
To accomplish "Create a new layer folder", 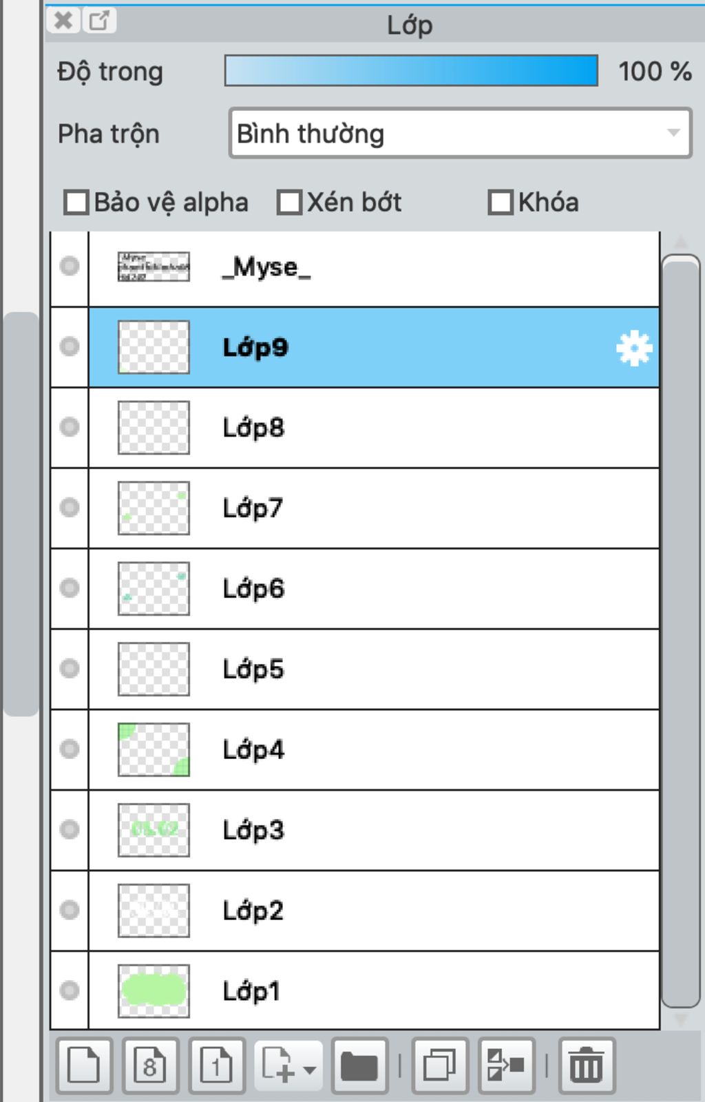I will (359, 1065).
